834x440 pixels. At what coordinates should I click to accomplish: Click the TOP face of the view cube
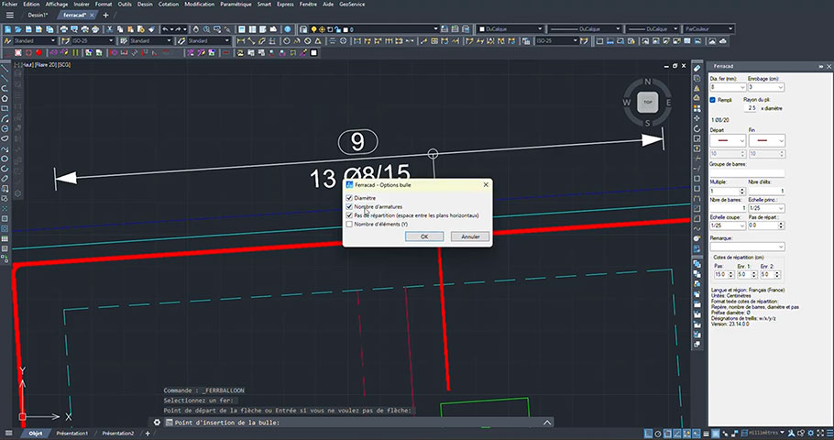pos(647,102)
